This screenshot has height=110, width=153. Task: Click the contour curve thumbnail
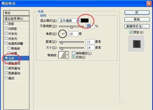[x=62, y=55]
